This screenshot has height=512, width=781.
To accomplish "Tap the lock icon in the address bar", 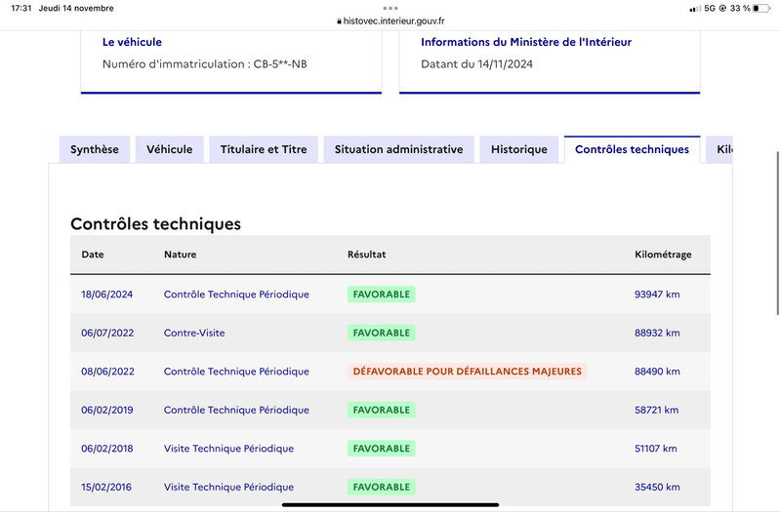I will 339,21.
